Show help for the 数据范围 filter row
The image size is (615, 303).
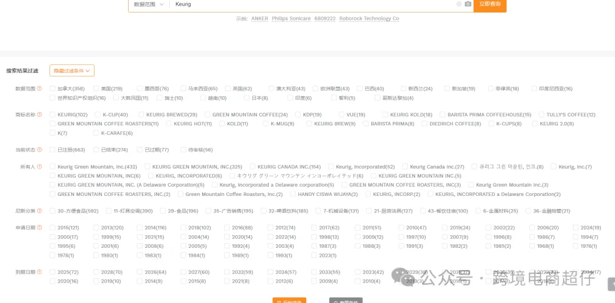(x=40, y=89)
